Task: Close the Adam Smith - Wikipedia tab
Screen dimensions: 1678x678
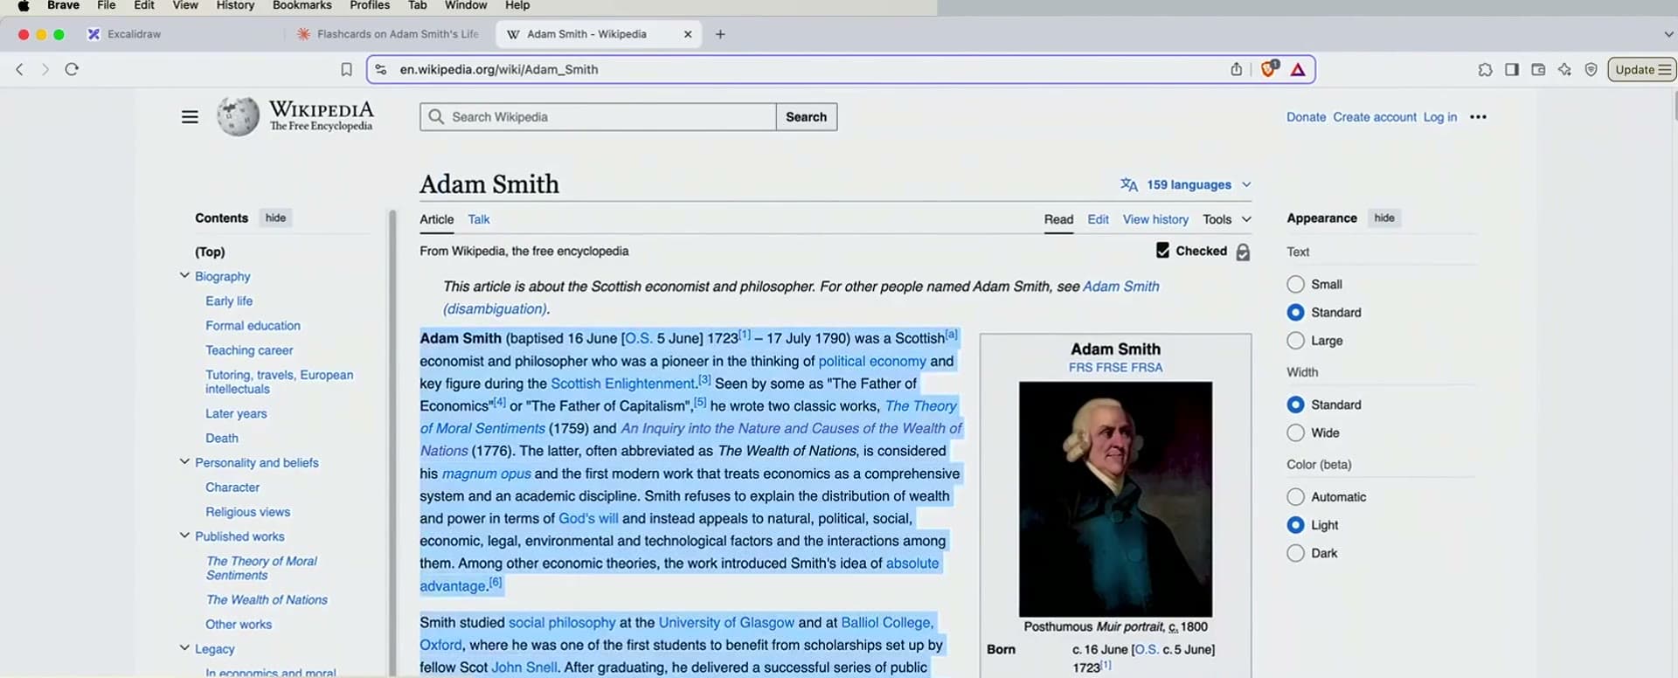Action: (x=688, y=34)
